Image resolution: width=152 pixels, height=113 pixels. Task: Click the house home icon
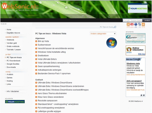coord(140,24)
